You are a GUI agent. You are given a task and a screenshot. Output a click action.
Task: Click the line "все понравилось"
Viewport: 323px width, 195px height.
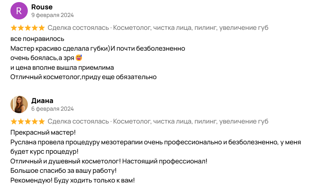[37, 39]
